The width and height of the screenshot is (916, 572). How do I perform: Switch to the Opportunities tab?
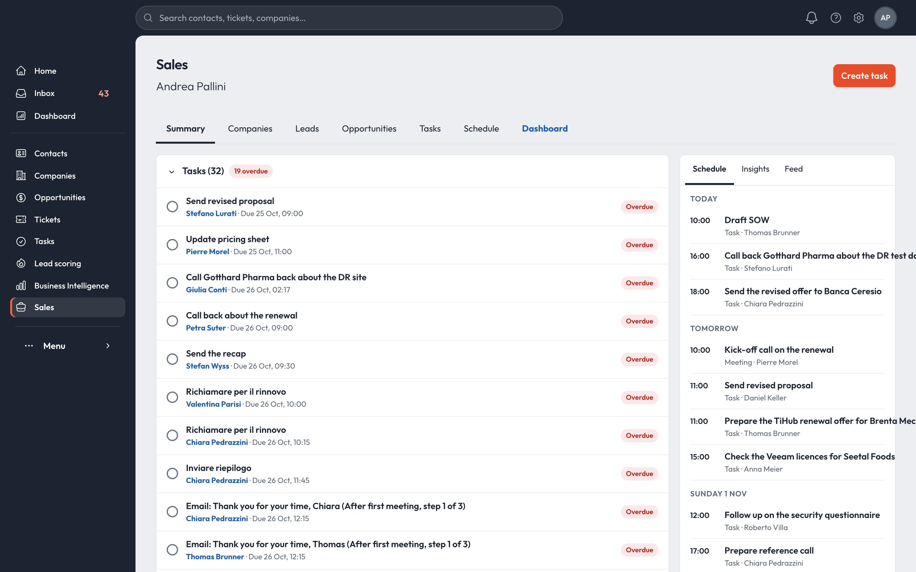pos(369,129)
